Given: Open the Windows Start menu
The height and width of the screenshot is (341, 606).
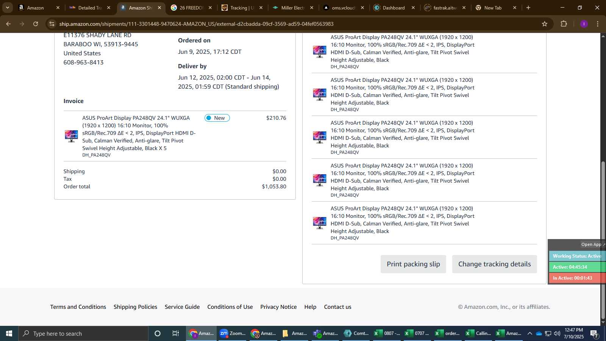Looking at the screenshot, I should [9, 333].
